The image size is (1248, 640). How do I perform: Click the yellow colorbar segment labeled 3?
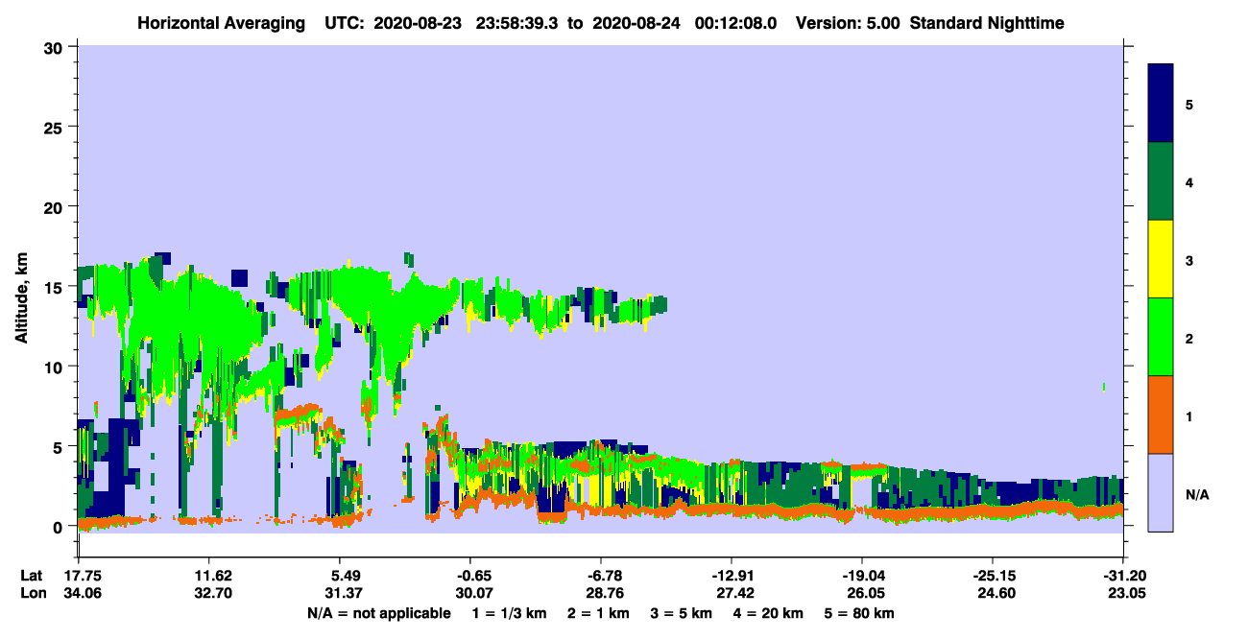point(1161,259)
